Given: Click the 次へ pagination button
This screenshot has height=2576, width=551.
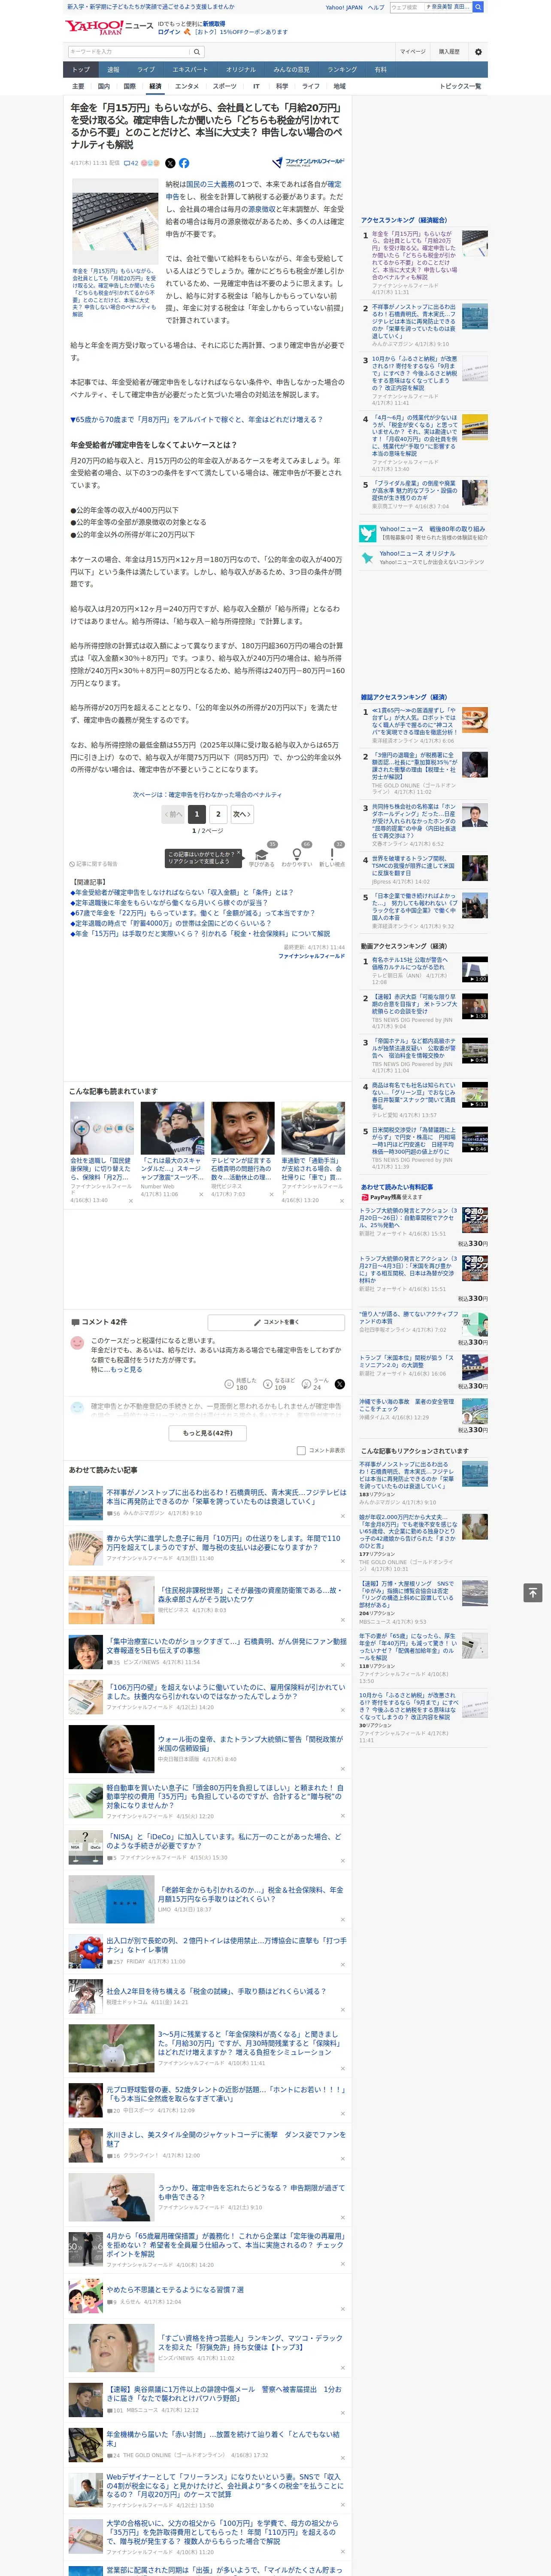Looking at the screenshot, I should [242, 814].
